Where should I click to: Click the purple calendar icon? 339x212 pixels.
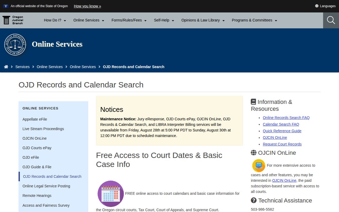pyautogui.click(x=111, y=194)
